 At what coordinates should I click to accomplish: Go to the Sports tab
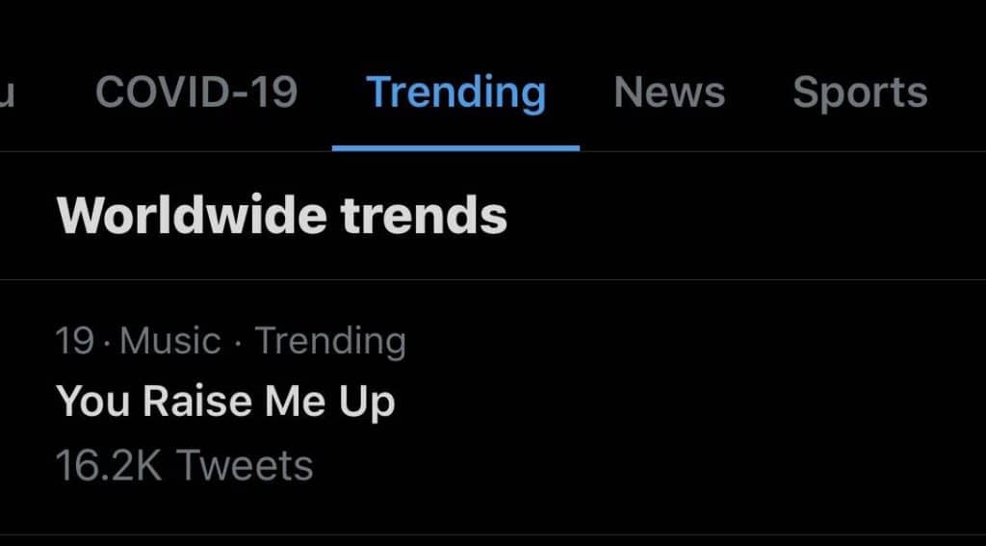[859, 92]
